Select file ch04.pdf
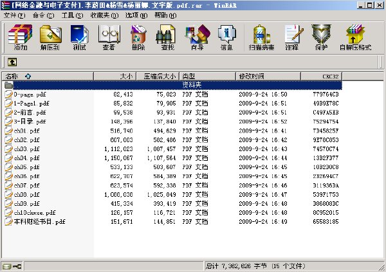 pos(26,158)
